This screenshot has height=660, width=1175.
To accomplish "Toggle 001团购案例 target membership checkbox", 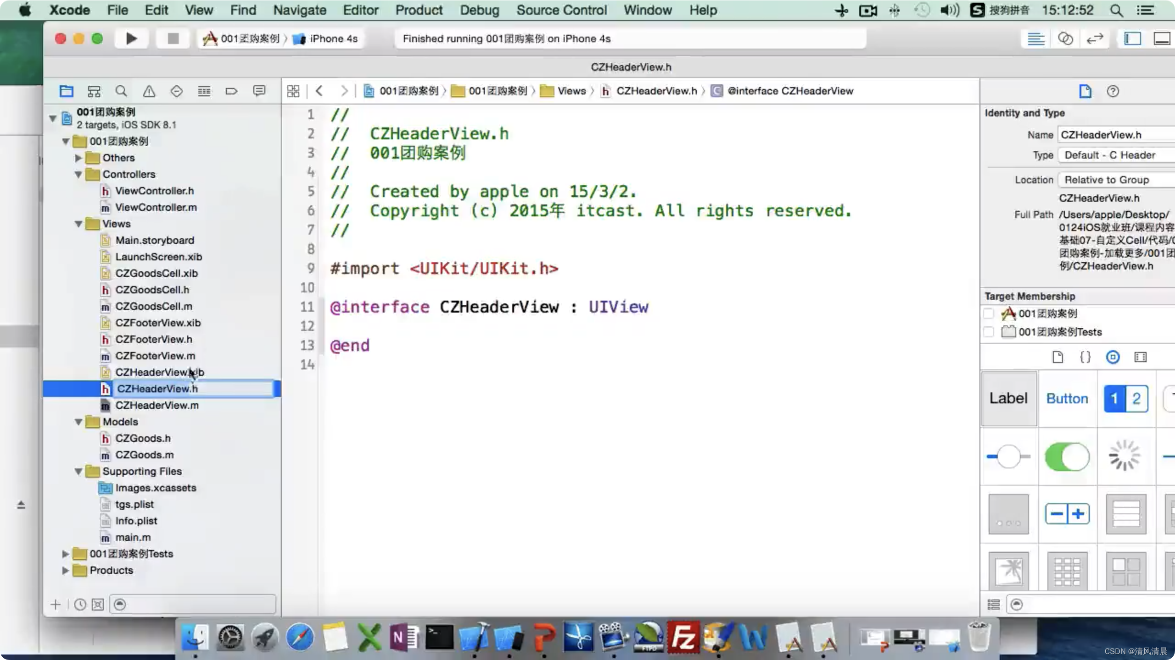I will coord(989,313).
